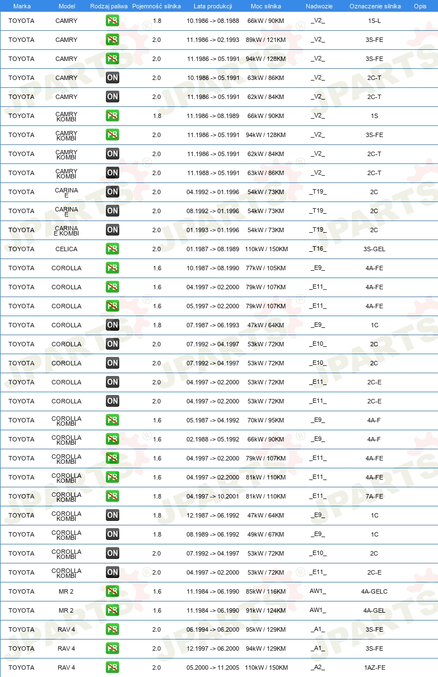Viewport: 438px width, 677px height.
Task: Click engine code 7A-FE
Action: [375, 496]
